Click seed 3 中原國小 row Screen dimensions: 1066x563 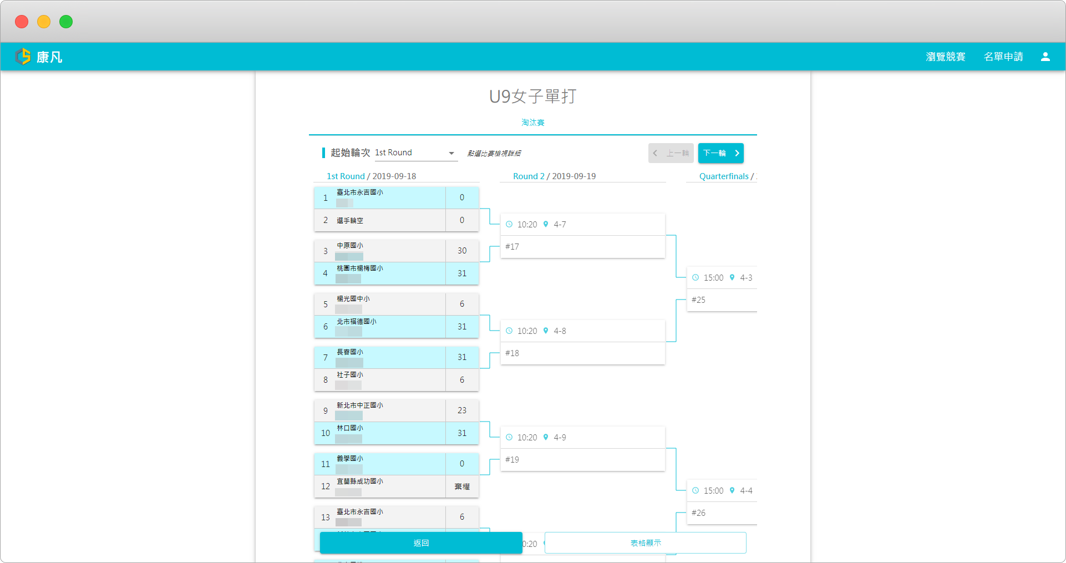tap(397, 251)
